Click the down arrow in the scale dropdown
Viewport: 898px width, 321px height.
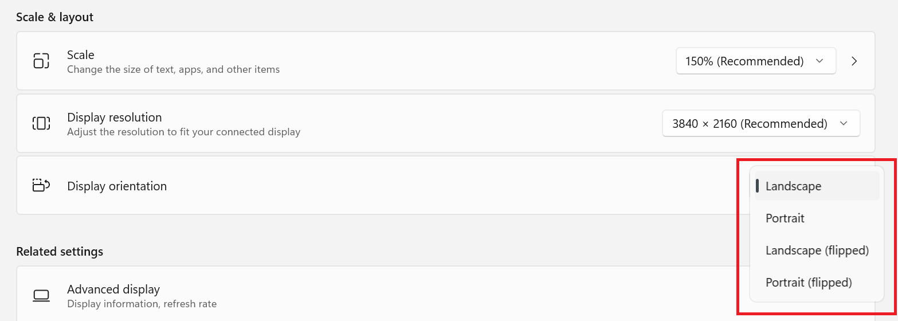[819, 61]
